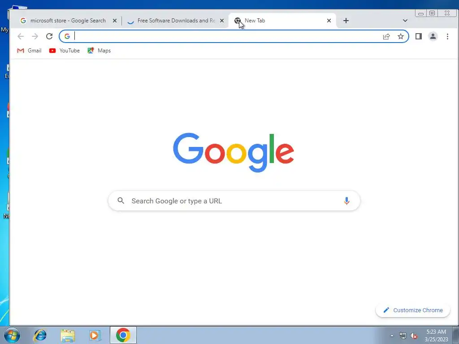Open the Windows Start menu
Image resolution: width=459 pixels, height=344 pixels.
pyautogui.click(x=12, y=335)
